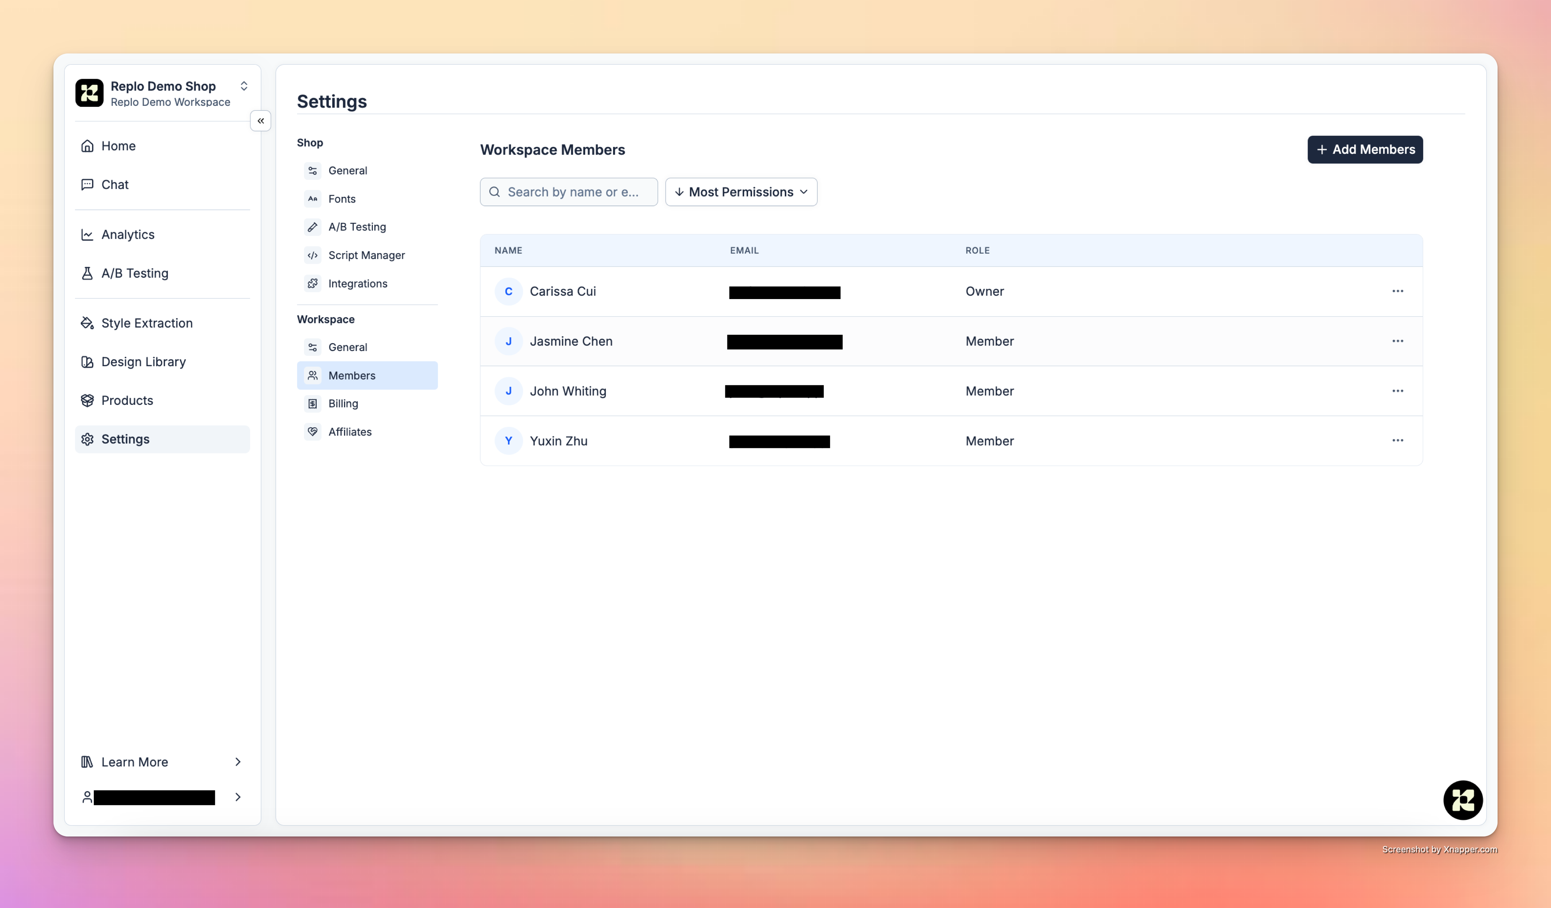
Task: Expand the user account menu arrow
Action: pos(238,797)
